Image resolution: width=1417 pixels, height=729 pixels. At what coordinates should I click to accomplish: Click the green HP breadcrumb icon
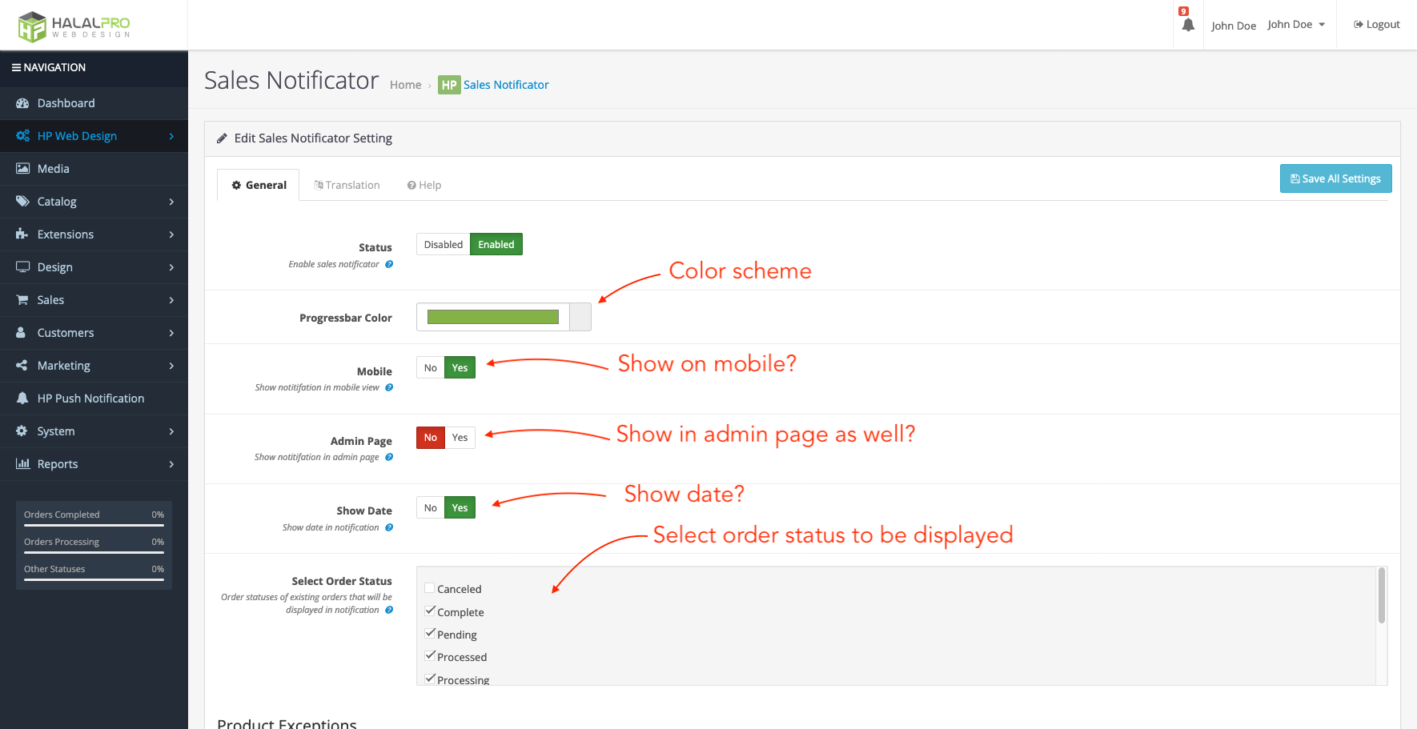point(448,85)
